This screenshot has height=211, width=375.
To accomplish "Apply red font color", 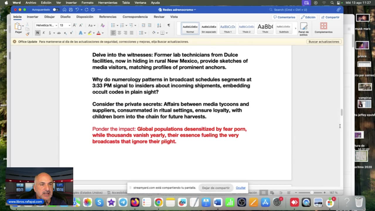I will pyautogui.click(x=98, y=33).
